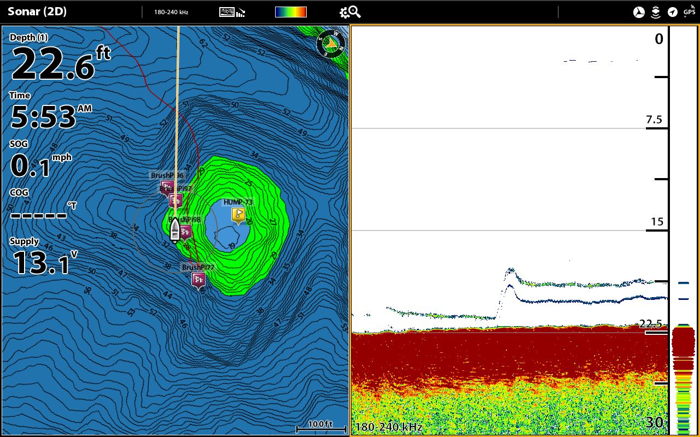Screen dimensions: 700x437
Task: Change the 180-240 kHz frequency setting
Action: pos(171,12)
